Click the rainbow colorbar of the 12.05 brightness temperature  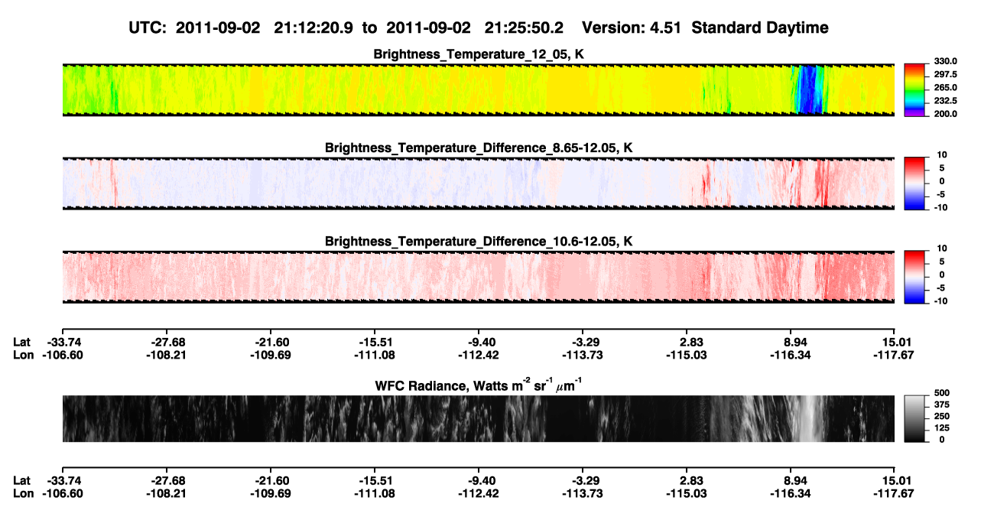tap(914, 89)
